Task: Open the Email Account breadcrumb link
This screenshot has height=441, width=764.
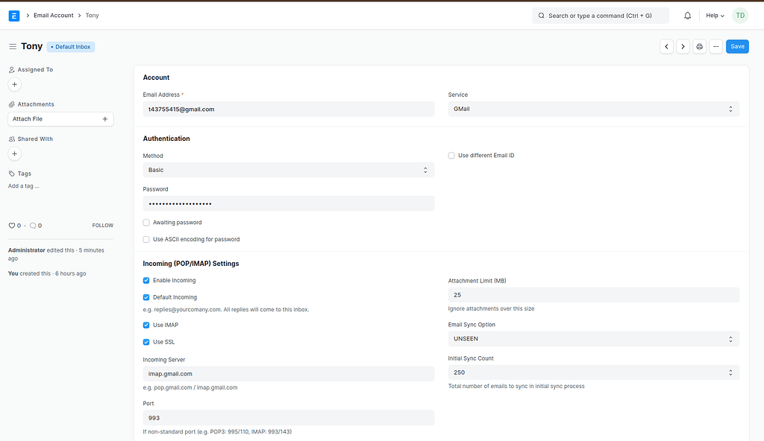Action: pos(53,15)
